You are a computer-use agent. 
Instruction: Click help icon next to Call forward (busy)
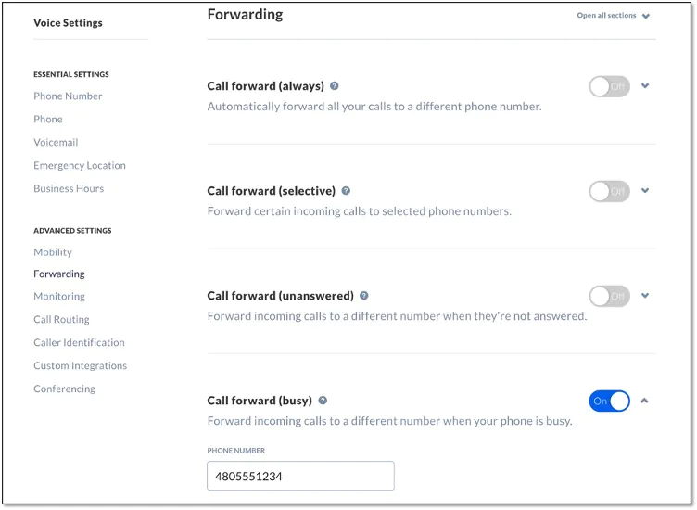(x=323, y=401)
